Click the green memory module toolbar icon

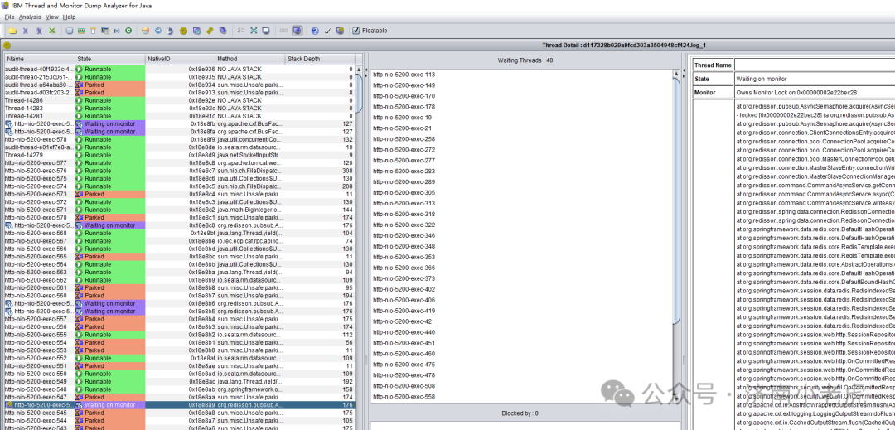[x=81, y=31]
